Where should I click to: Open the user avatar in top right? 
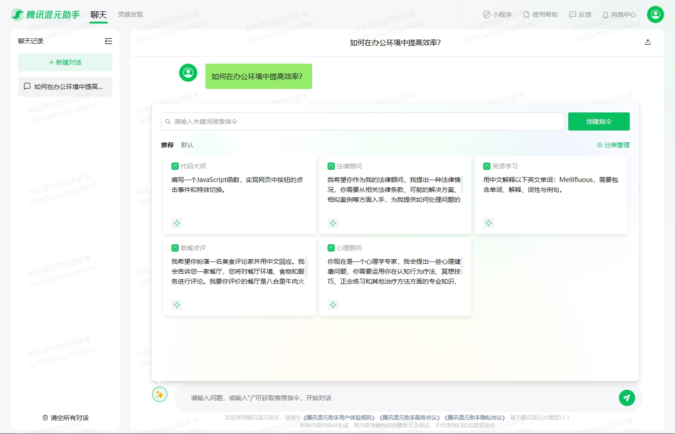click(x=656, y=14)
